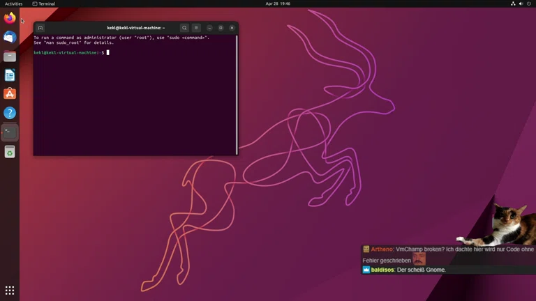The height and width of the screenshot is (301, 536).
Task: Open the Terminal app menu in top bar
Action: tap(44, 3)
